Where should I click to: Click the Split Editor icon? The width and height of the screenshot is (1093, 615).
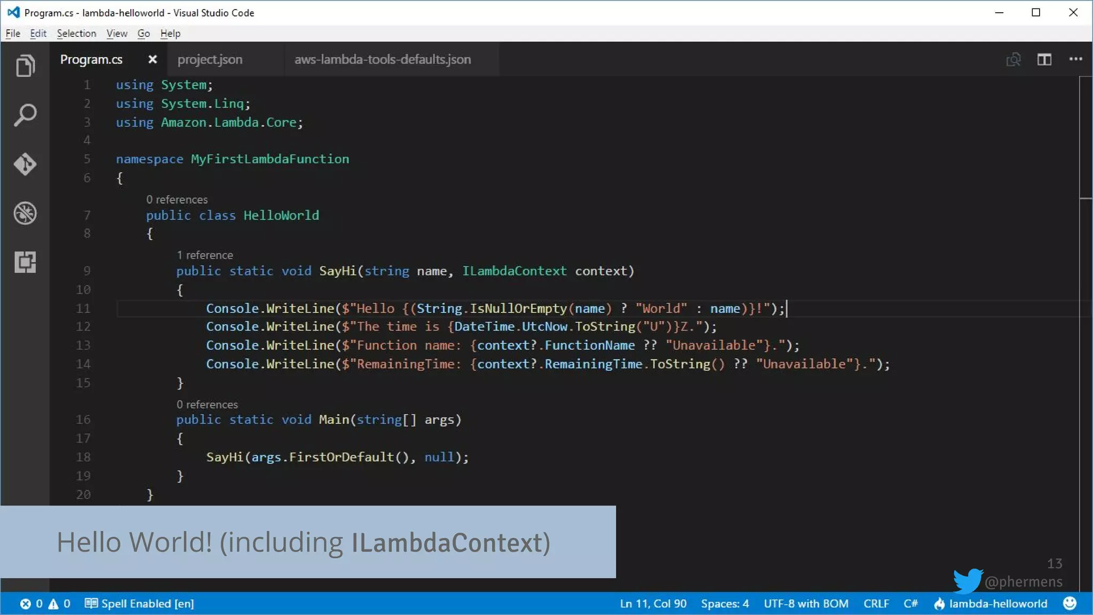(x=1044, y=59)
